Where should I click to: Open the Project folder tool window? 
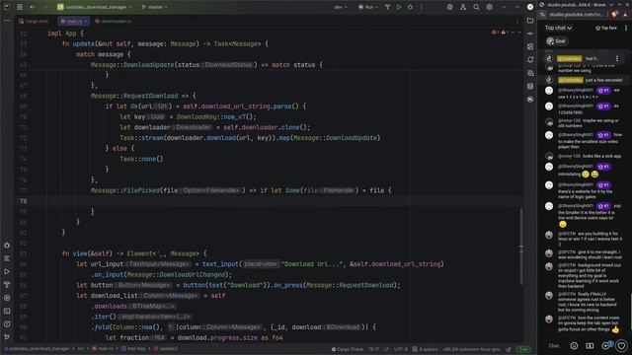(x=530, y=20)
